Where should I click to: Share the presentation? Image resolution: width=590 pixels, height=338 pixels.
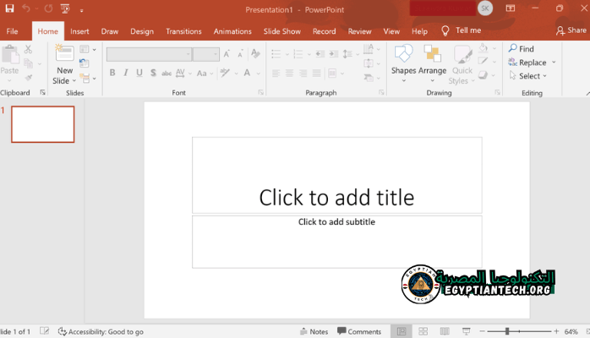571,30
